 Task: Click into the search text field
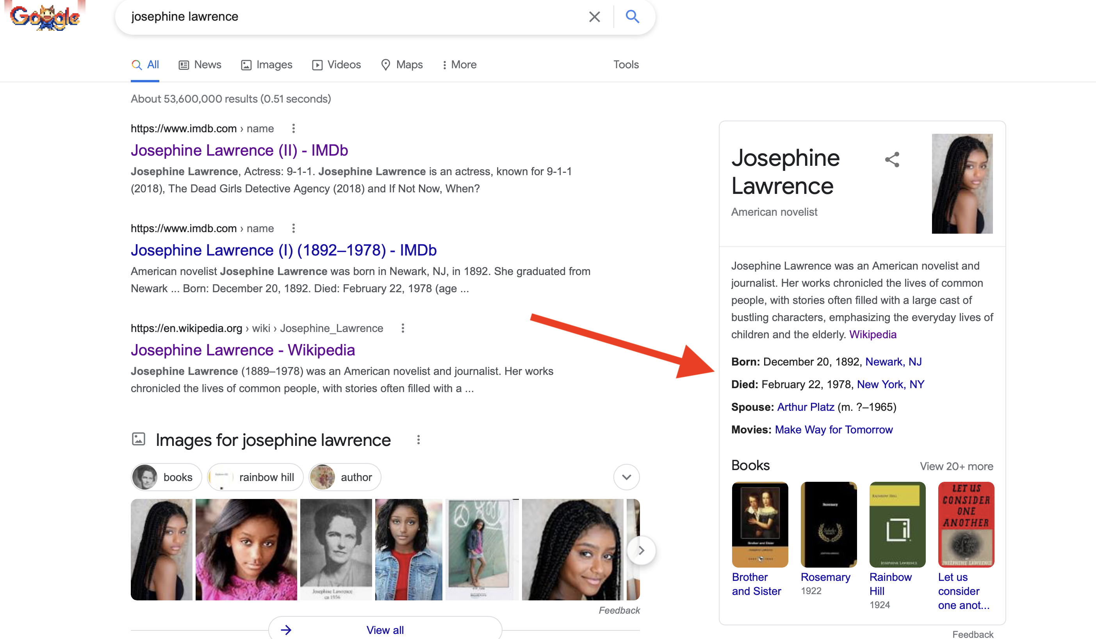click(348, 16)
